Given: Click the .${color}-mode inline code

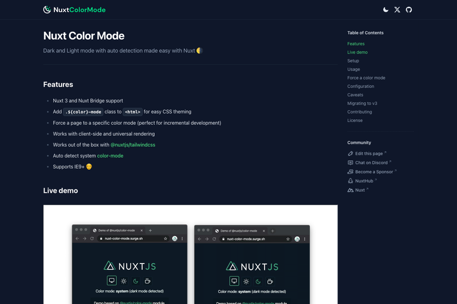Looking at the screenshot, I should click(x=83, y=112).
